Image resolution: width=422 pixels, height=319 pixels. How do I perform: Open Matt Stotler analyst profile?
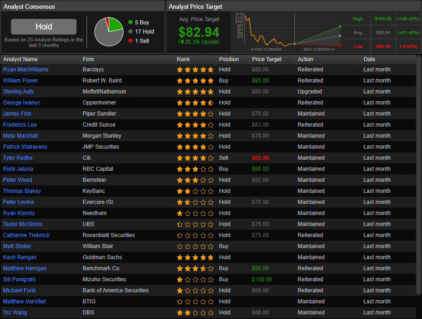[17, 246]
